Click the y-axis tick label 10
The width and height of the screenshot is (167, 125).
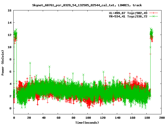coord(9,47)
